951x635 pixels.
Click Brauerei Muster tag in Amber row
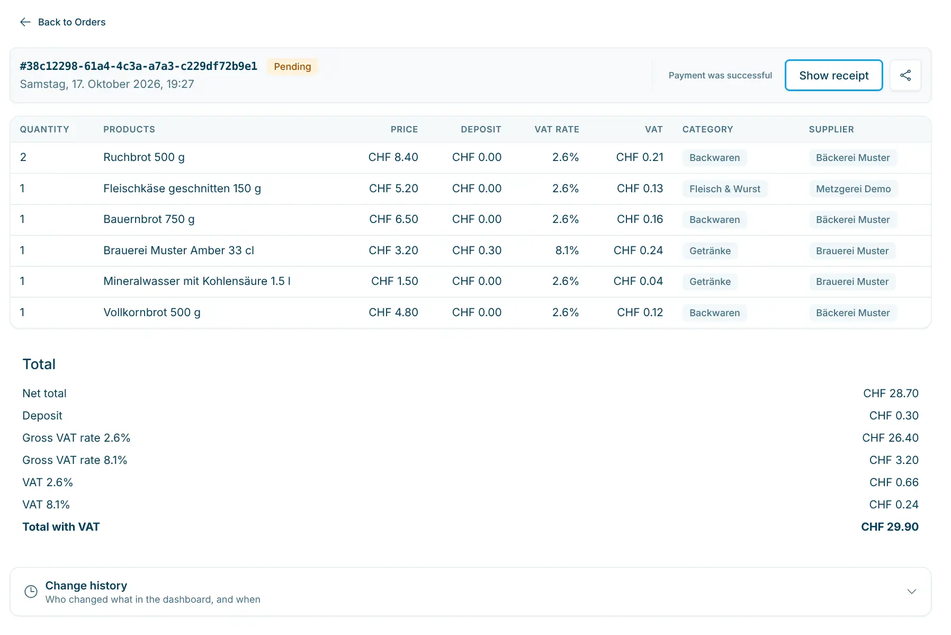click(x=852, y=251)
